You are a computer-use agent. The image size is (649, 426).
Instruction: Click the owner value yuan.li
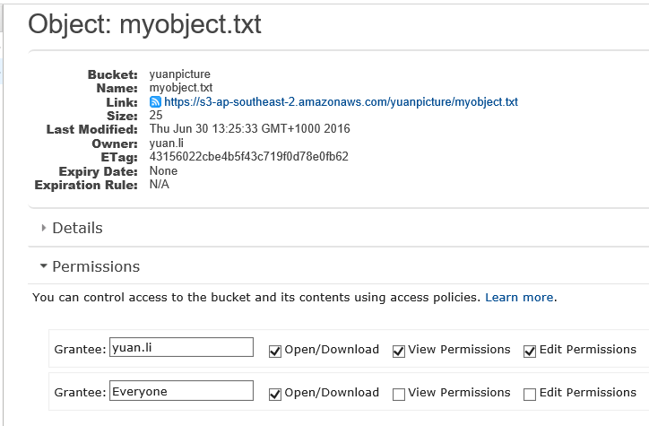click(x=167, y=143)
